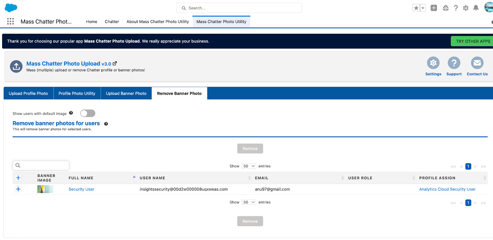Viewport: 493px width, 240px height.
Task: Click bottom pagination previous page arrow
Action: click(461, 203)
